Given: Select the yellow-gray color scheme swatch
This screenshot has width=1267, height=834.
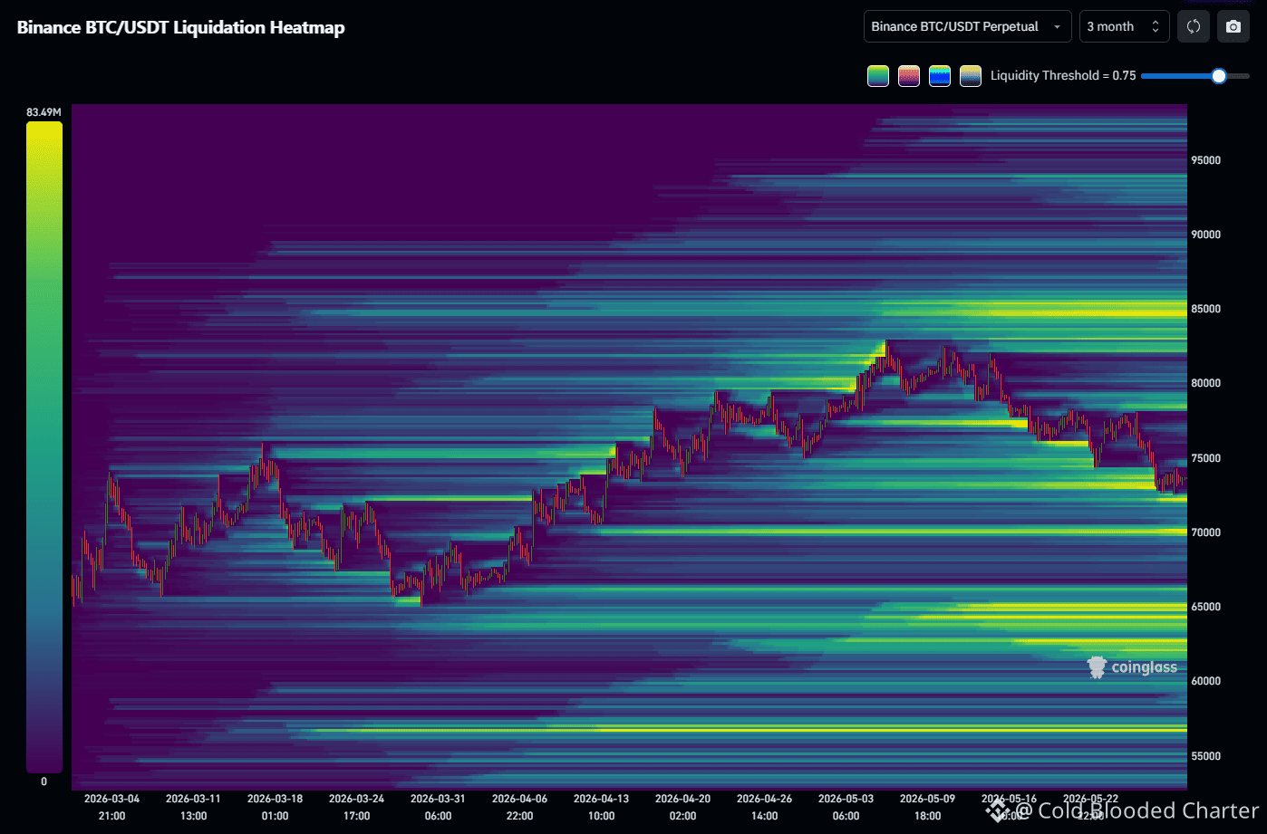Looking at the screenshot, I should (x=971, y=76).
